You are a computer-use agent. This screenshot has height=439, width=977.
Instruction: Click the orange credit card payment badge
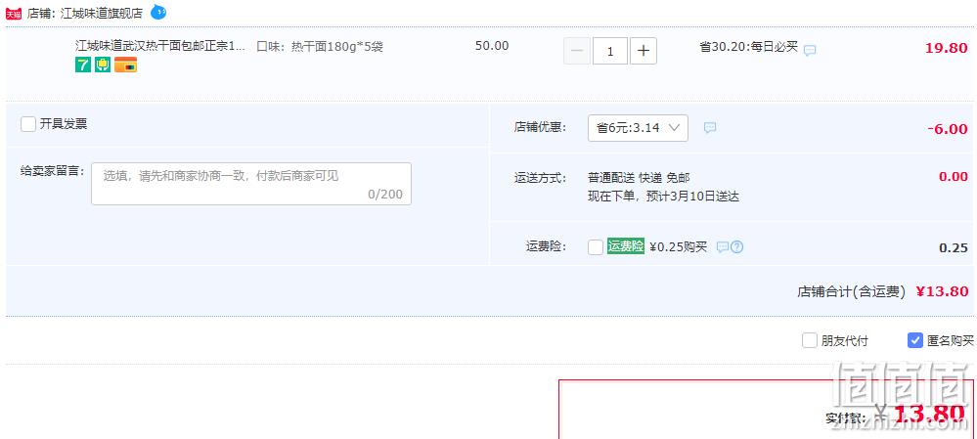click(x=125, y=65)
